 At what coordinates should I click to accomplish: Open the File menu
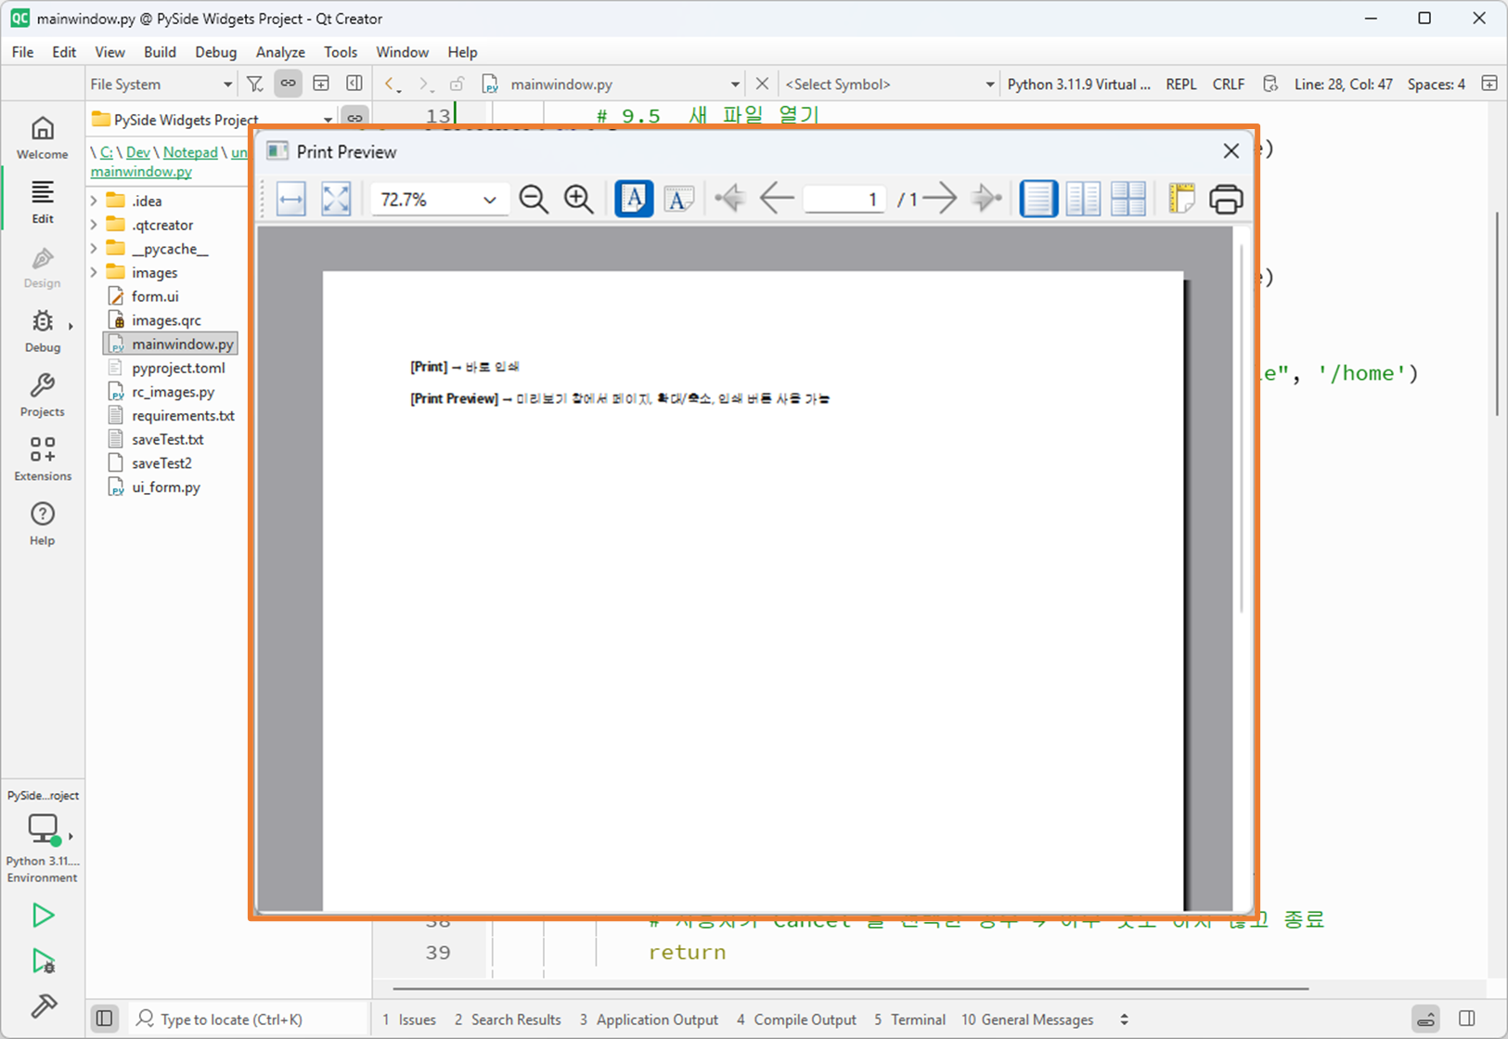pyautogui.click(x=22, y=52)
